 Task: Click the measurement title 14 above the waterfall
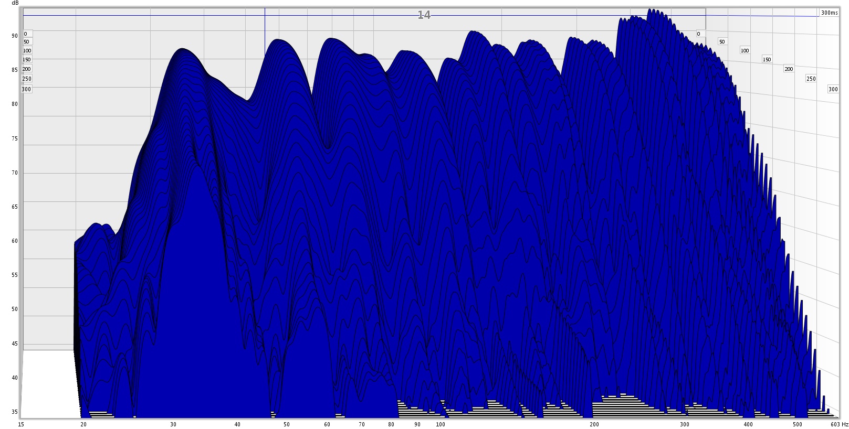point(424,15)
